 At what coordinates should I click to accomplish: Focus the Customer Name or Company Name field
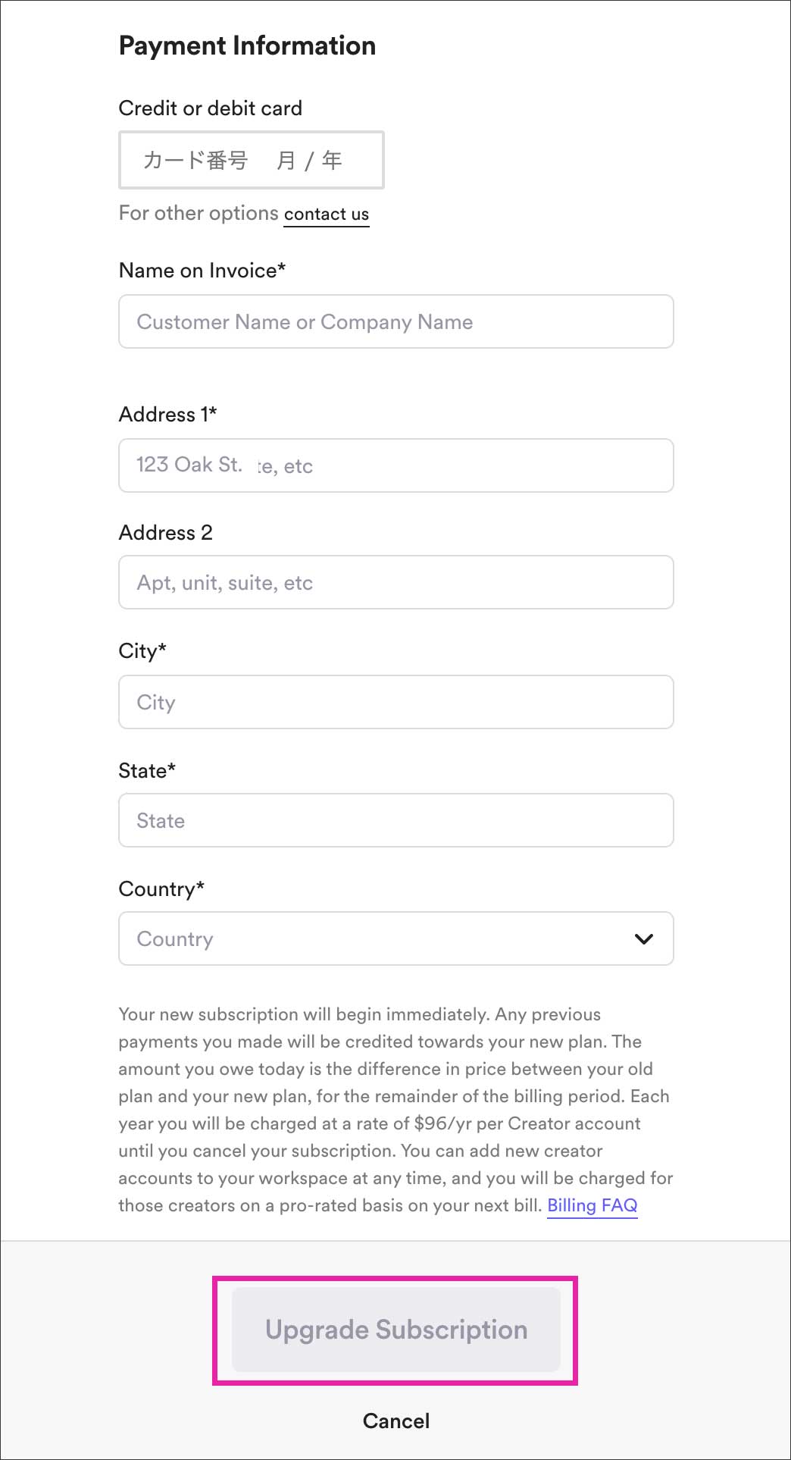395,322
